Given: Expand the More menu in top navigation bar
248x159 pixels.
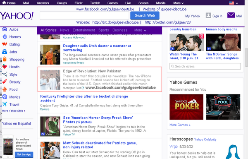Looking at the screenshot, I should click(179, 3).
